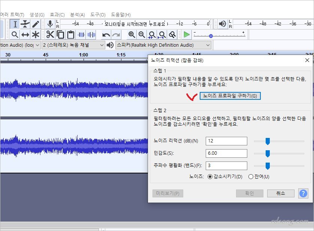The width and height of the screenshot is (314, 231).
Task: Select the Multi-tool asterisk icon
Action: (36, 35)
